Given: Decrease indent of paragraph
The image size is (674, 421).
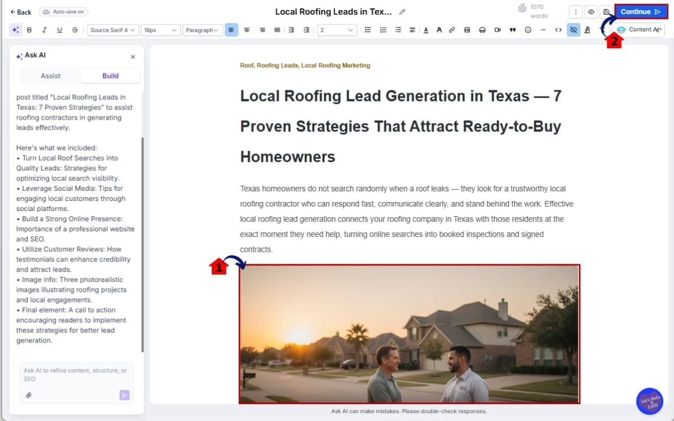Looking at the screenshot, I should click(x=291, y=30).
